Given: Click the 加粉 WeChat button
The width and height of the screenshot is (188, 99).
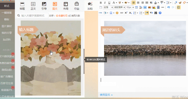Looking at the screenshot, I should tap(90, 6).
